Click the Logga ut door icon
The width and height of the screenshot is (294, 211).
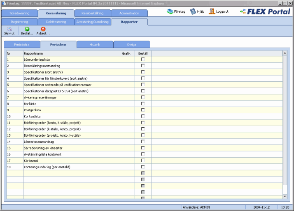click(x=212, y=11)
